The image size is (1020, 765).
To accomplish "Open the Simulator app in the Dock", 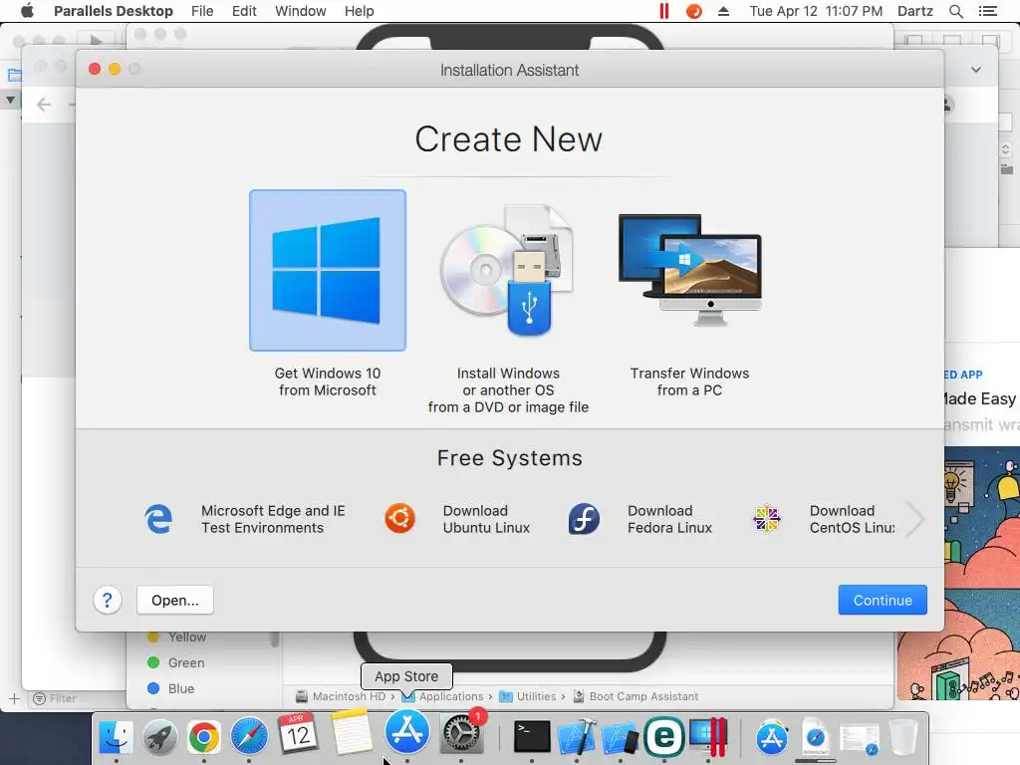I will (620, 738).
